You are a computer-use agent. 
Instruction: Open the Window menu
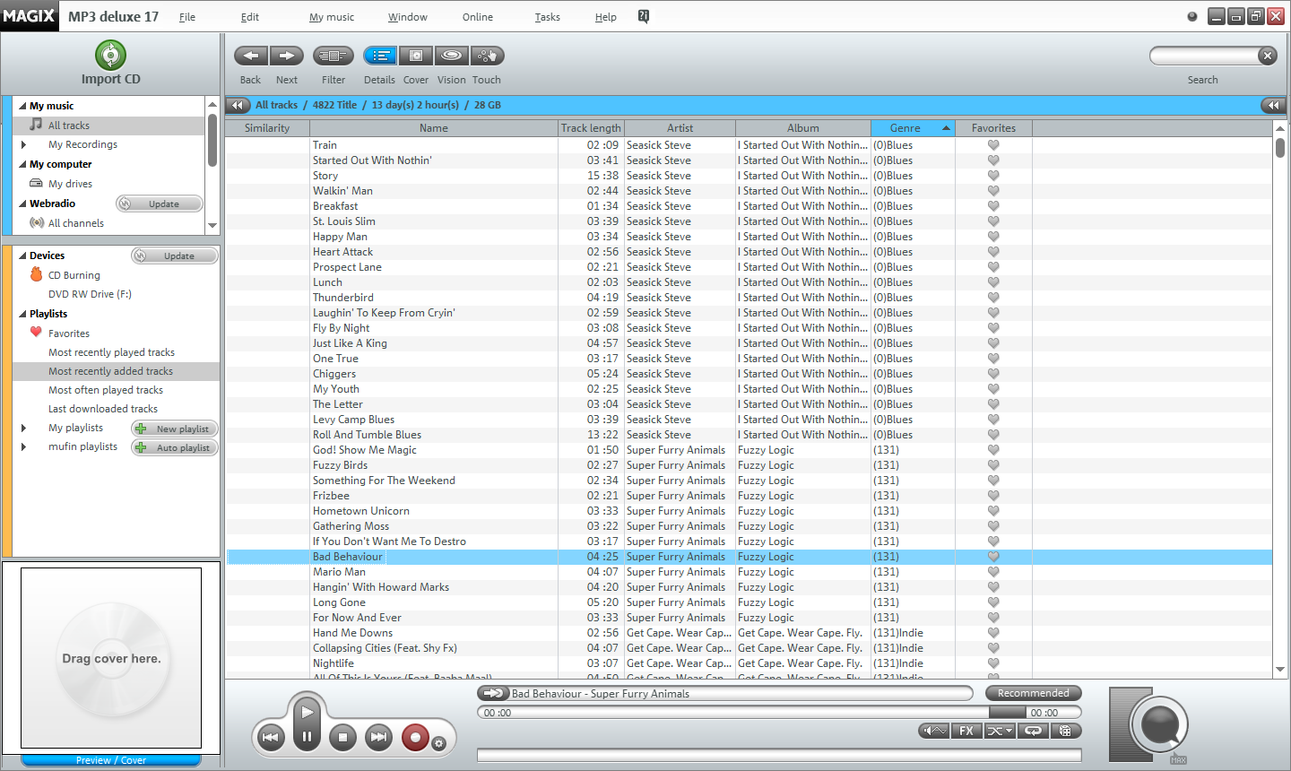click(408, 17)
